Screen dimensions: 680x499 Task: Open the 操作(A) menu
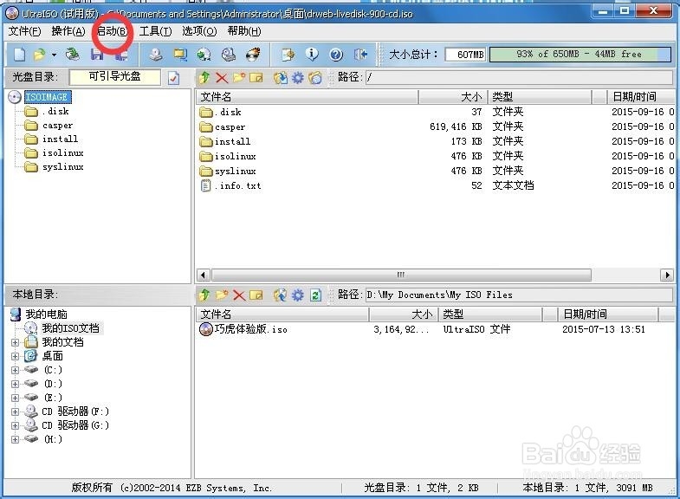tap(68, 31)
